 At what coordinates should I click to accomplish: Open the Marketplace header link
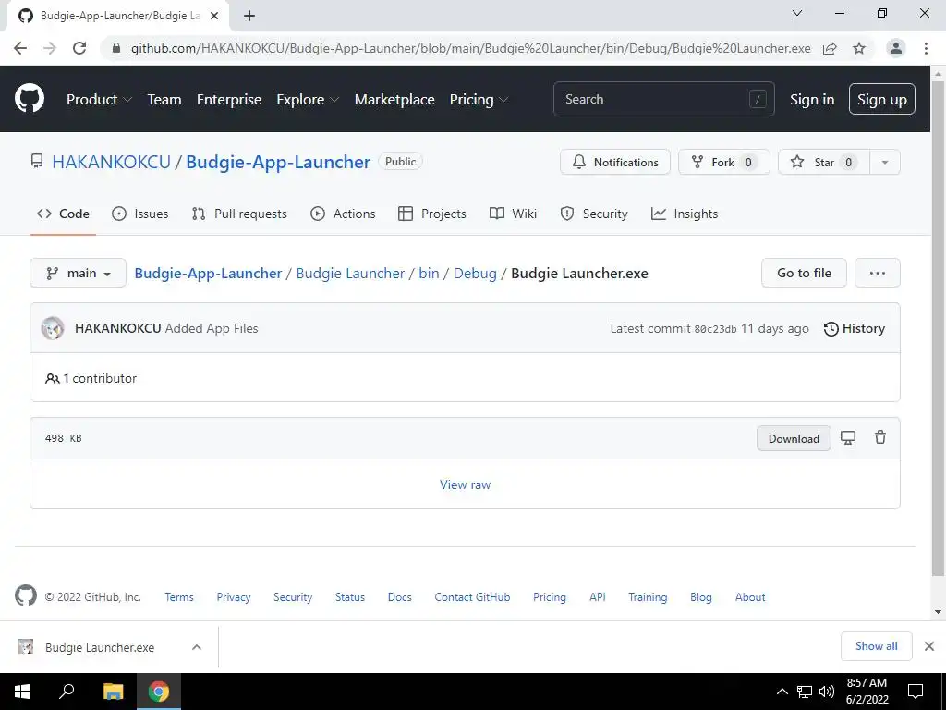point(394,100)
